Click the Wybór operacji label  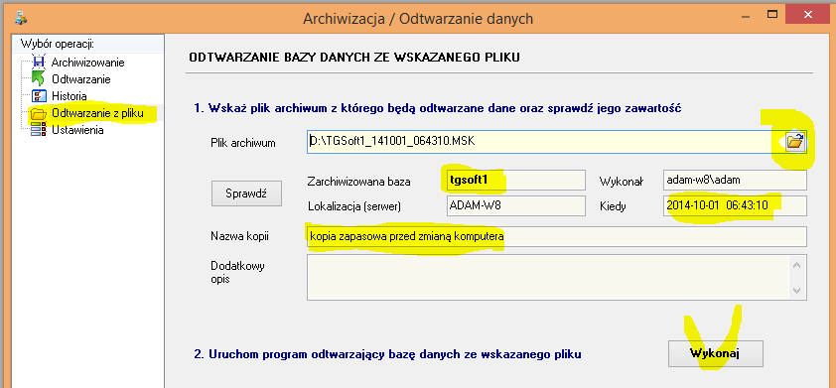(x=57, y=44)
